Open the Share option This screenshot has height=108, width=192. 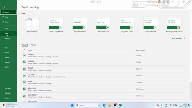(x=8, y=53)
